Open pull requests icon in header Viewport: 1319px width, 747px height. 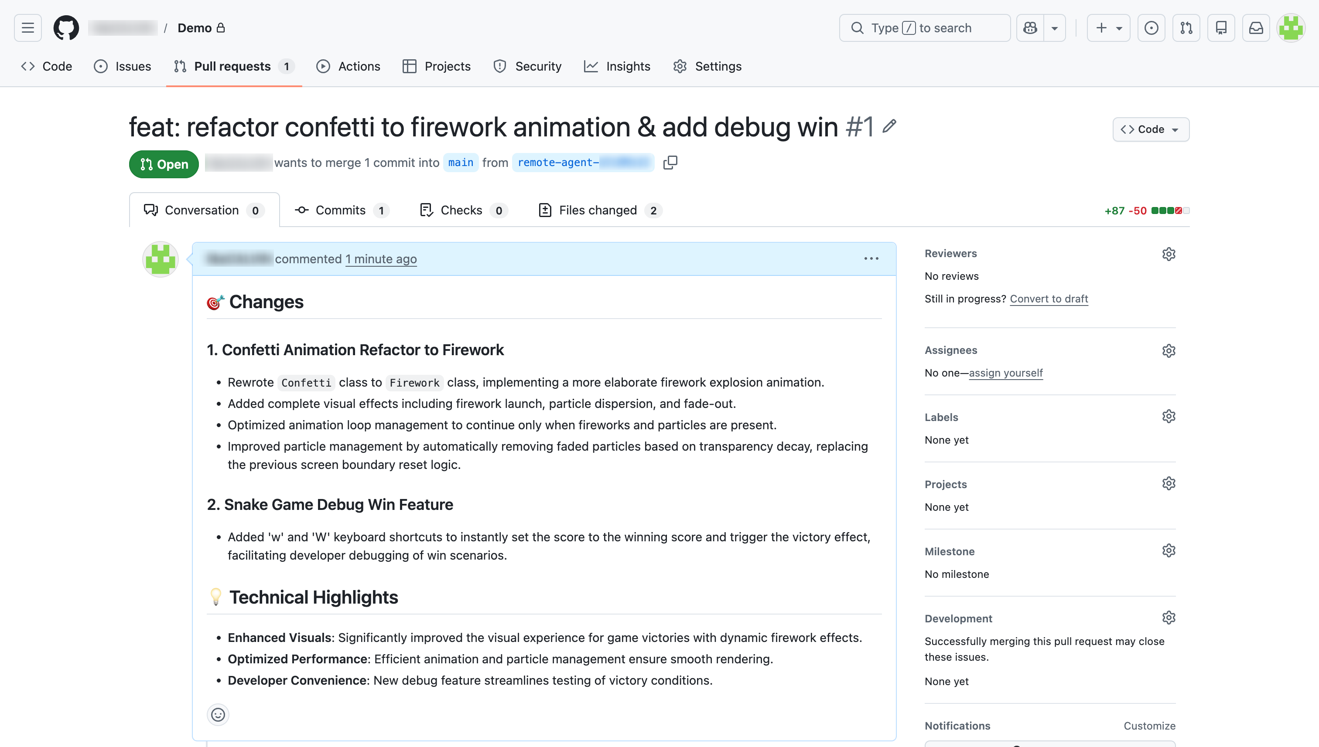click(x=1186, y=28)
